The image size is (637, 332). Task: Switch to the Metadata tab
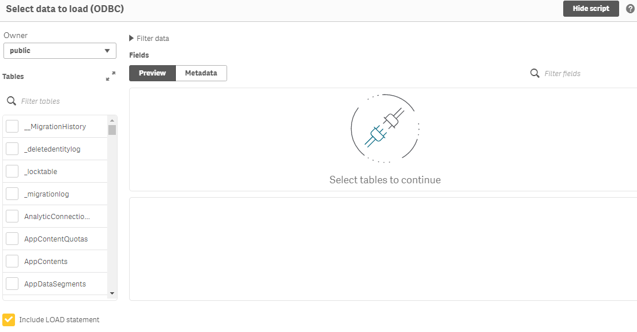click(201, 73)
